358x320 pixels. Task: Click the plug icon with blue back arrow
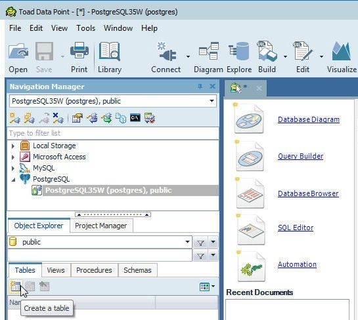[x=92, y=118]
